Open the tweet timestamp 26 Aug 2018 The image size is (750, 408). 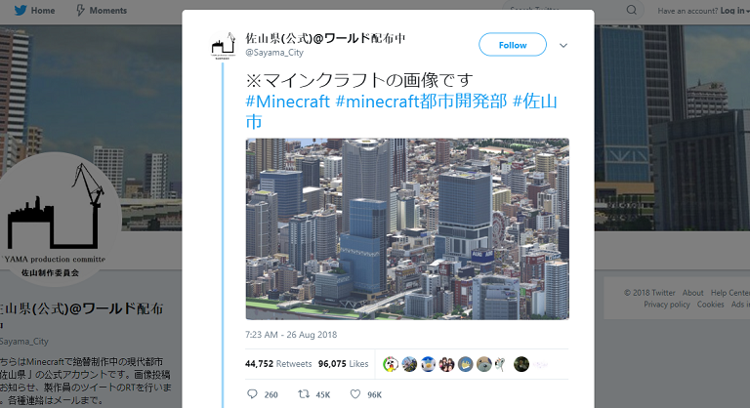pyautogui.click(x=291, y=335)
